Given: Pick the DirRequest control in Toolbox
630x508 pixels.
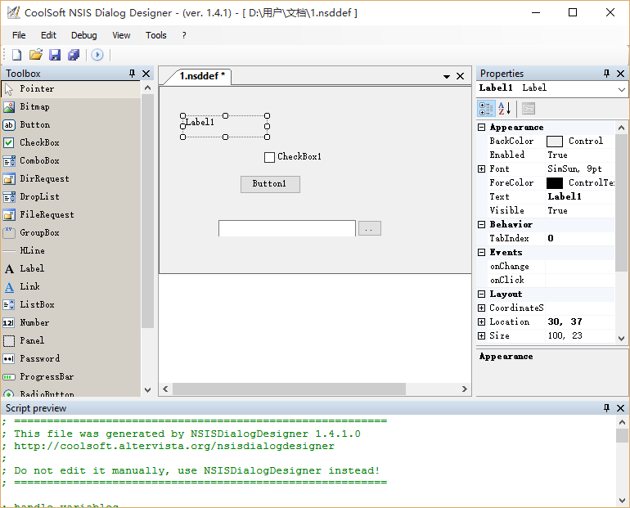Looking at the screenshot, I should click(44, 178).
